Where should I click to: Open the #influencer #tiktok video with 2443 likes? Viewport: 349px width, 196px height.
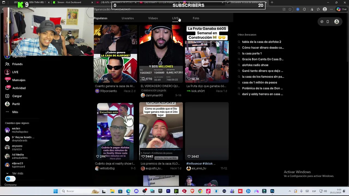tap(207, 131)
